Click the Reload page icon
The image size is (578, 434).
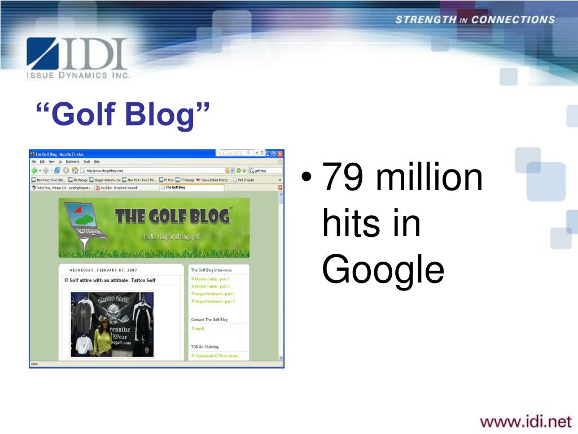click(x=57, y=171)
